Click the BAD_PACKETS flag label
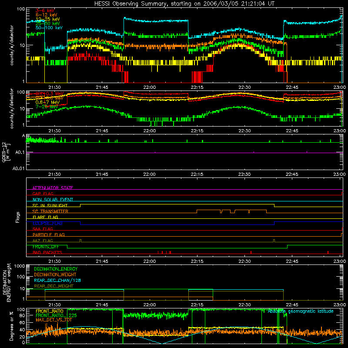 tap(47, 252)
